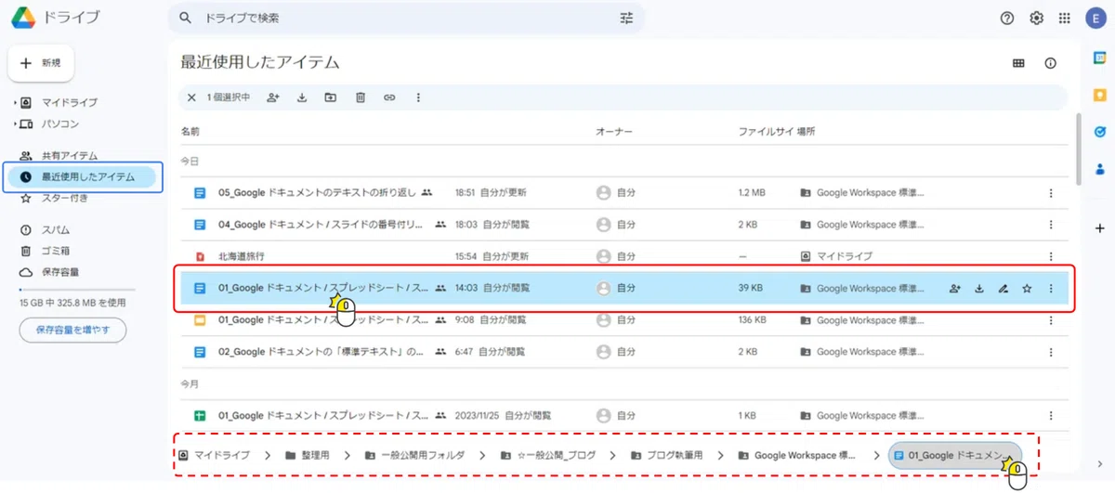Open パソコン in sidebar

pyautogui.click(x=60, y=123)
